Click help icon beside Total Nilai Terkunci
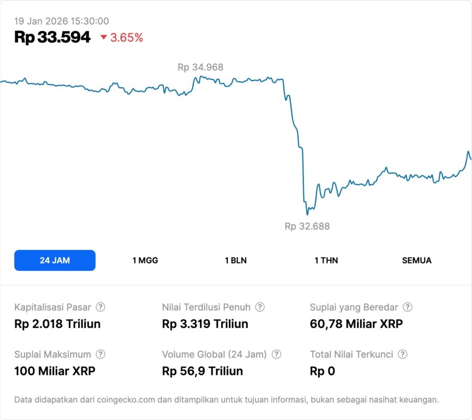Viewport: 472px width, 420px height. pos(403,354)
